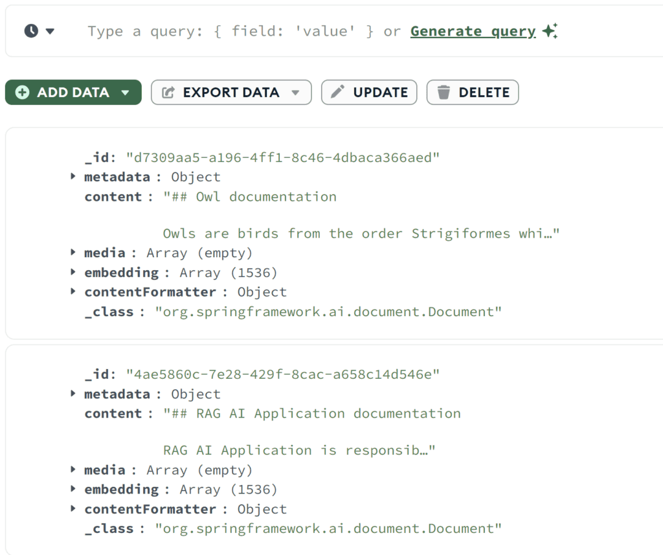This screenshot has width=663, height=555.
Task: Expand media array in the RAG document
Action: click(x=73, y=470)
